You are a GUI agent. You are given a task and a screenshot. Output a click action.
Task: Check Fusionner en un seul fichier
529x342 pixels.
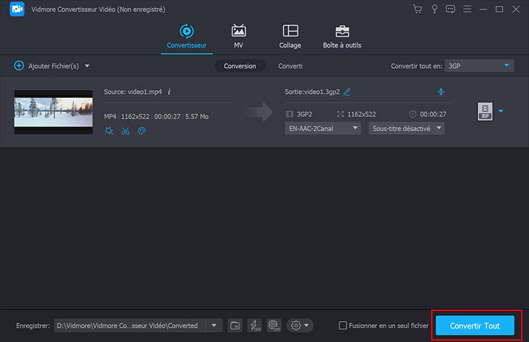tap(343, 325)
